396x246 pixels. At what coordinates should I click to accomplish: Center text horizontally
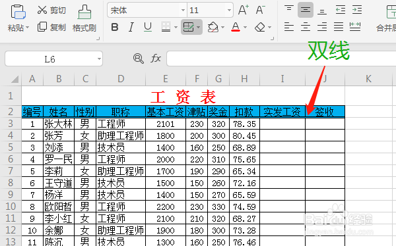[x=306, y=27]
